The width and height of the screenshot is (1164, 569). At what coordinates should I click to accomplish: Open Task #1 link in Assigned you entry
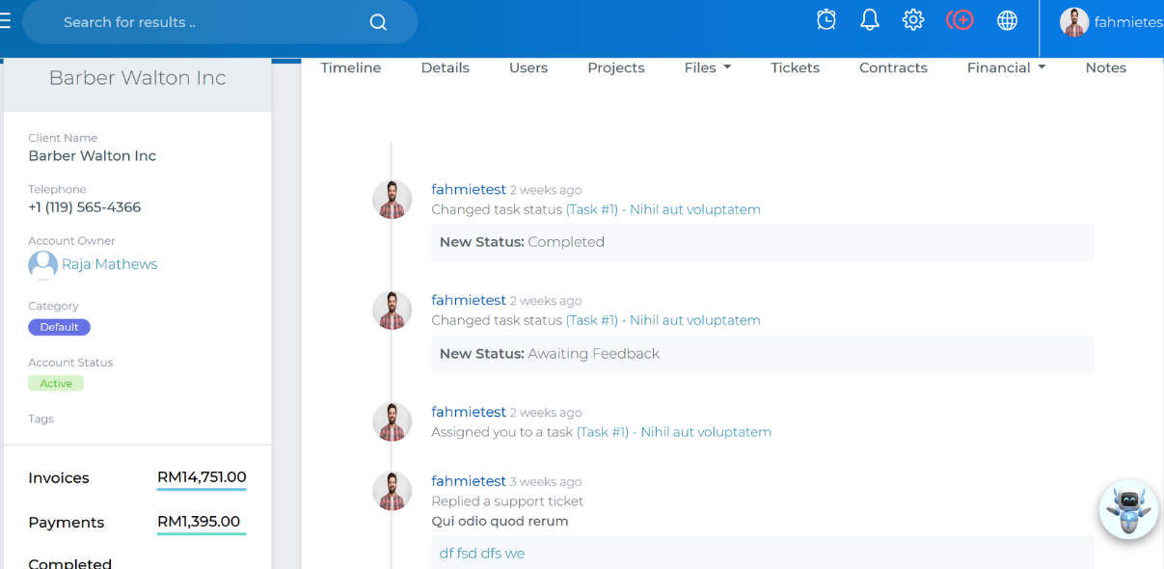[x=674, y=432]
